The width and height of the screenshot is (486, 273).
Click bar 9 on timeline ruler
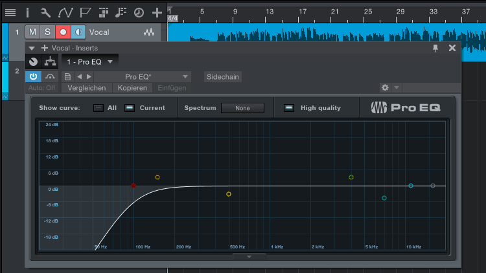point(235,12)
